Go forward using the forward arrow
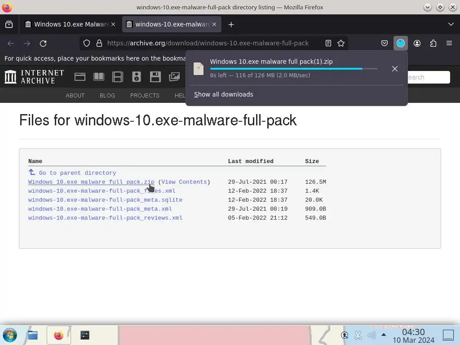The height and width of the screenshot is (345, 460). pyautogui.click(x=27, y=44)
